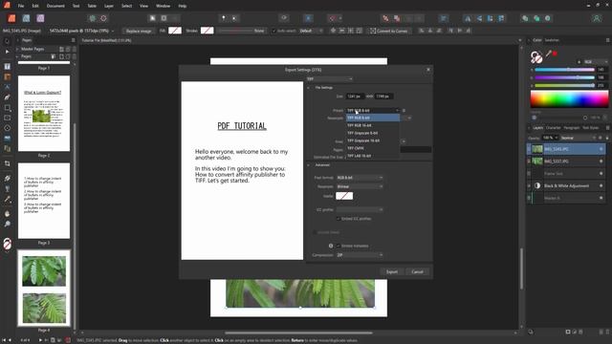Open the Preset dropdown

[x=373, y=111]
